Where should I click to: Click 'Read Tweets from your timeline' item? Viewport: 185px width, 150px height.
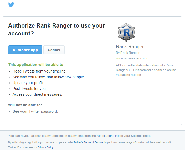[39, 71]
